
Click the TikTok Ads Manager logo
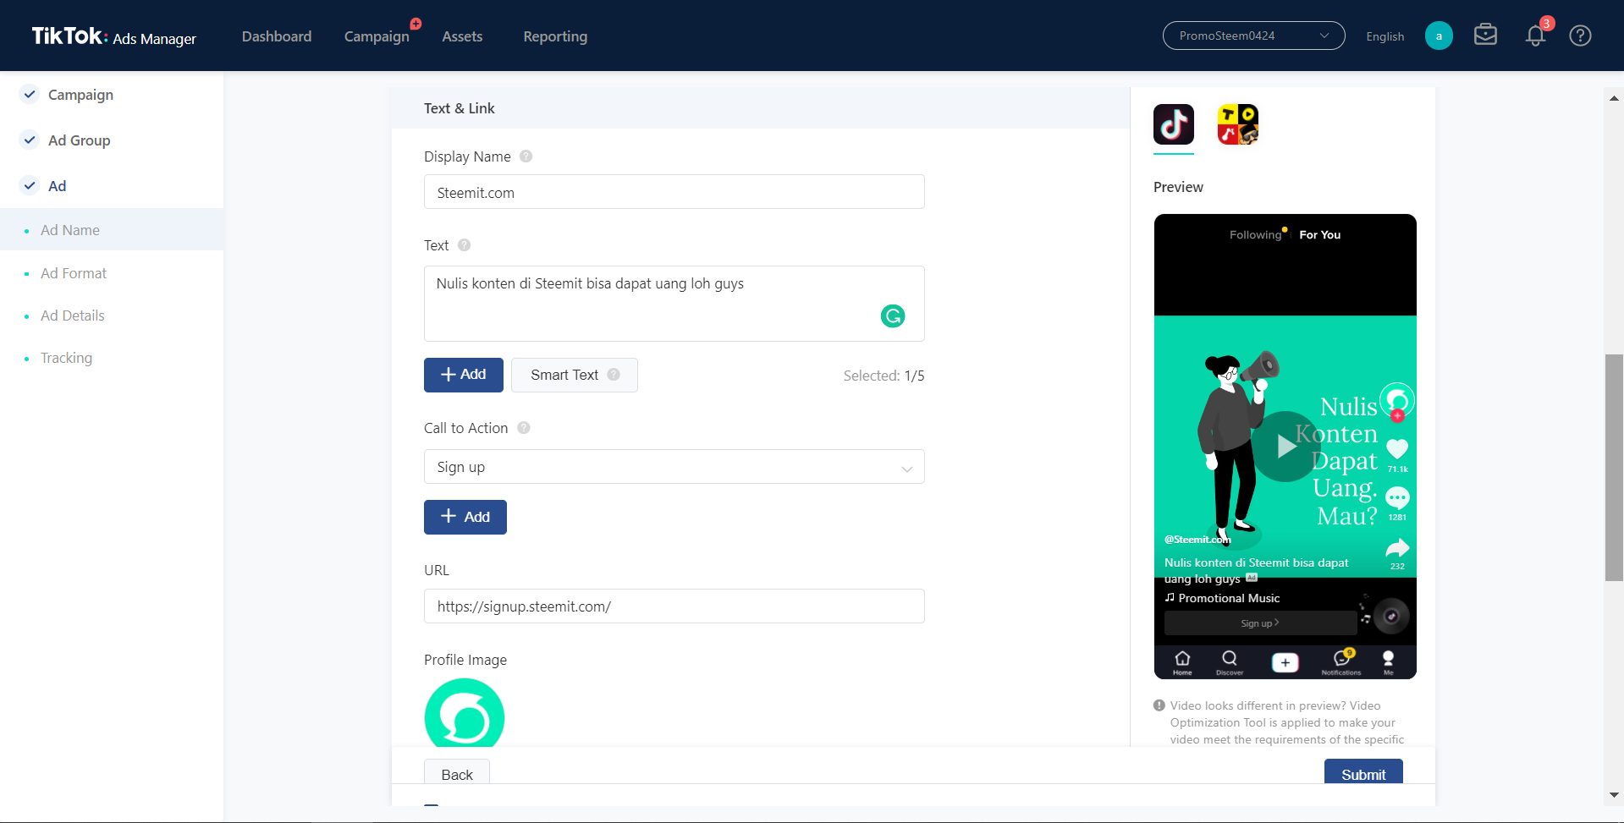click(x=113, y=36)
